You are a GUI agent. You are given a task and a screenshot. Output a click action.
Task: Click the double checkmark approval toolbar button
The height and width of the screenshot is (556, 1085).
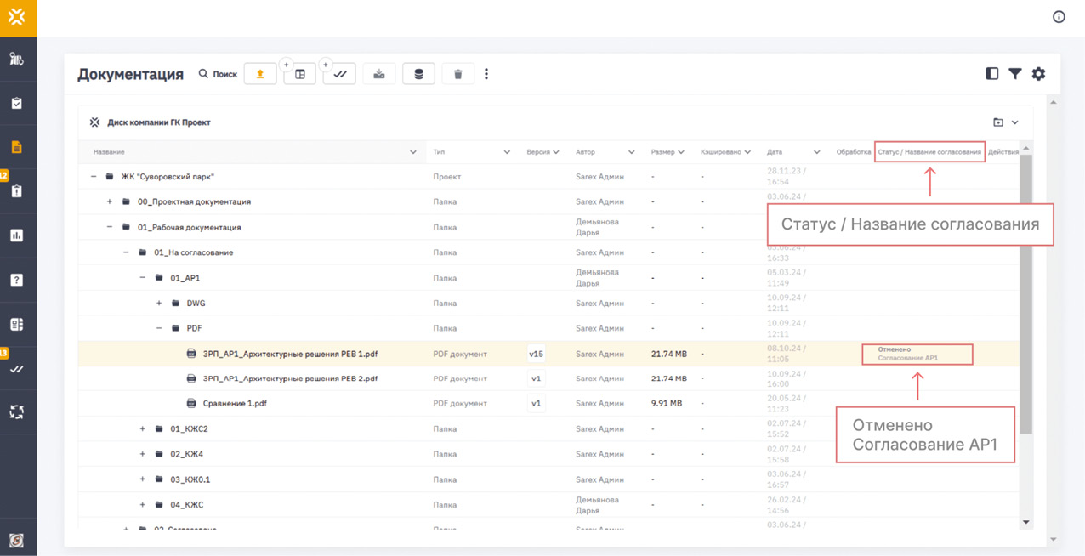(339, 74)
